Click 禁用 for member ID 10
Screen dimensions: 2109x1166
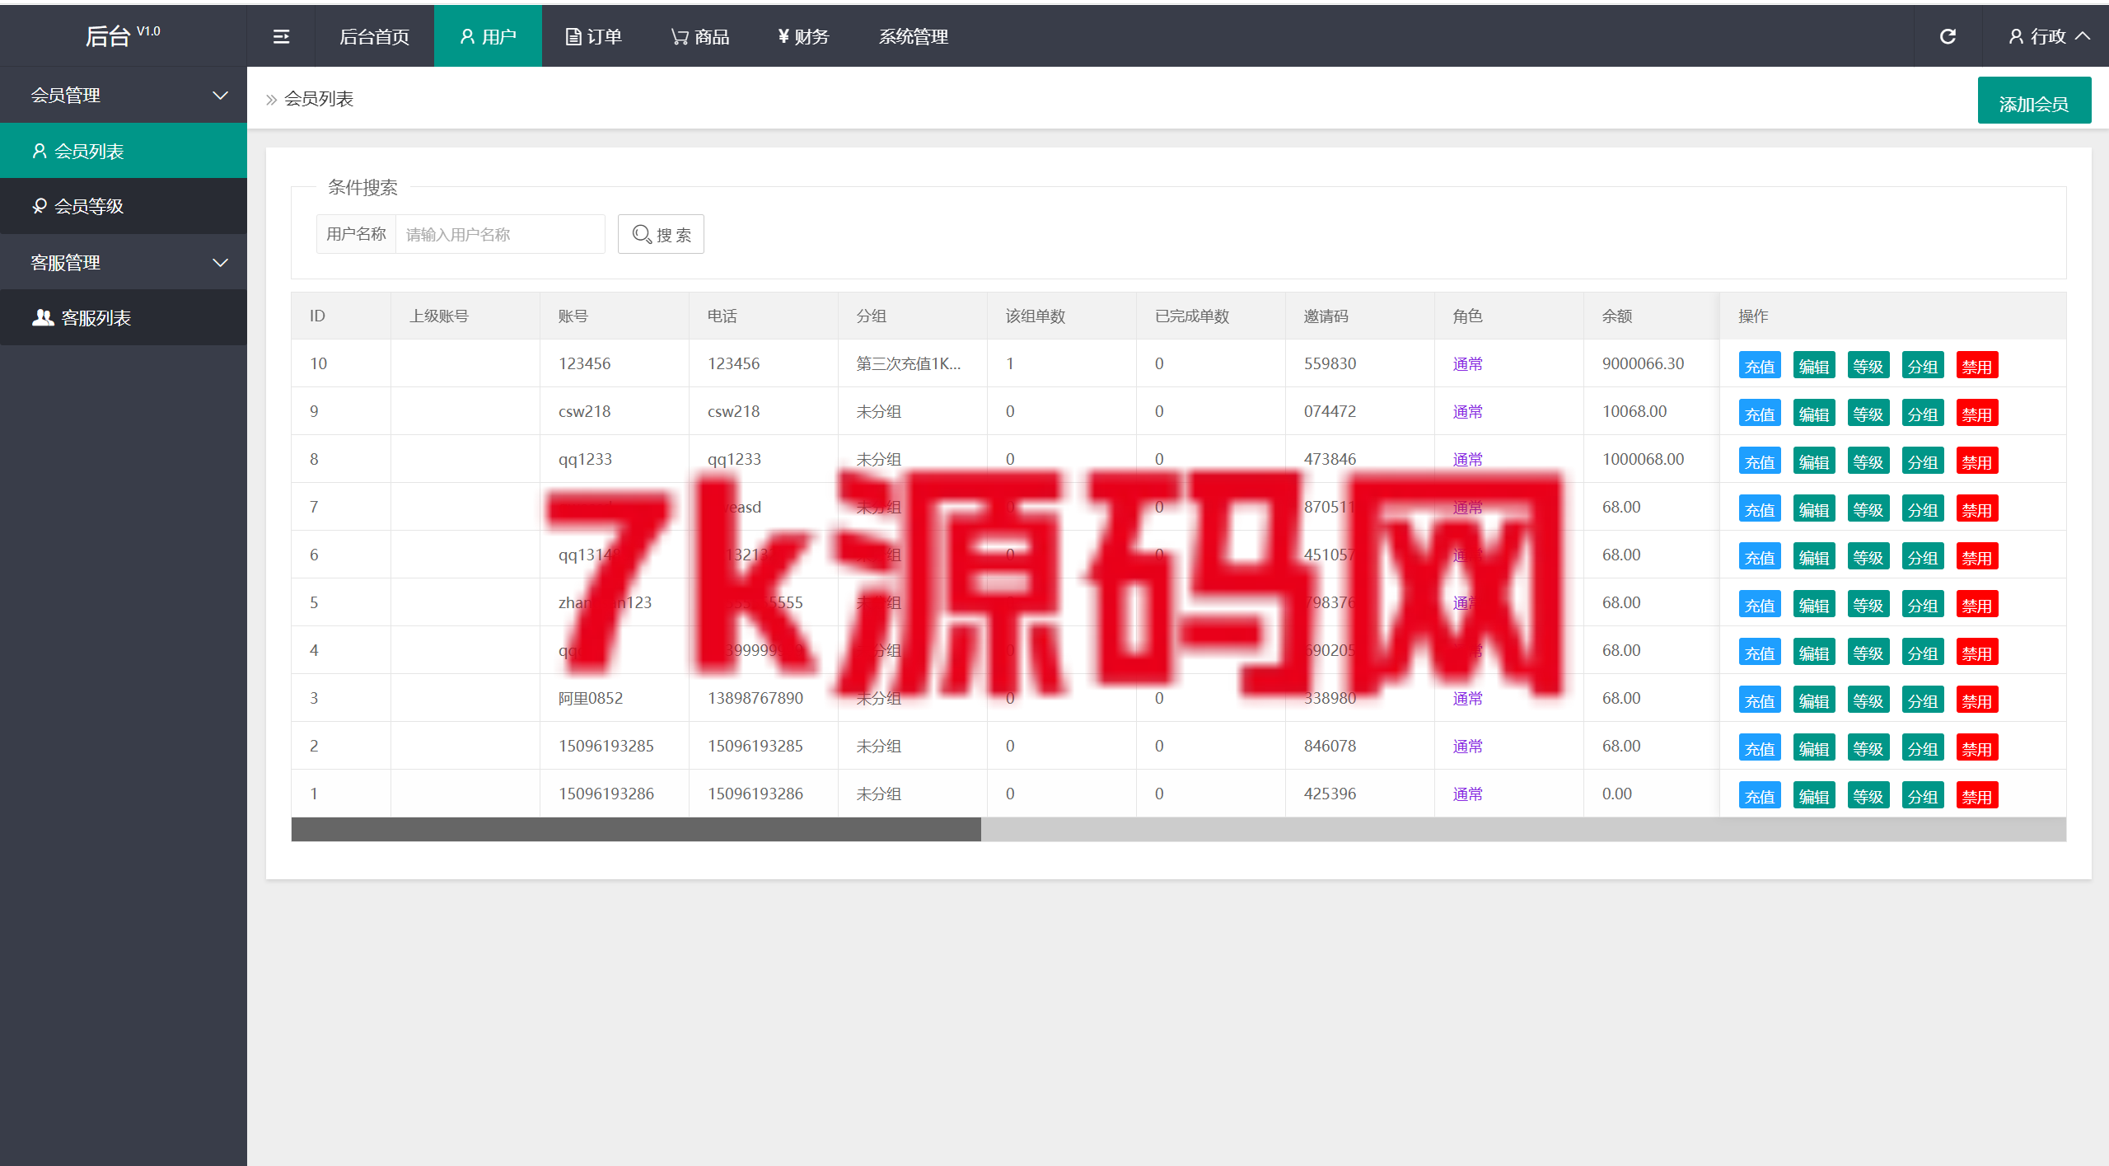tap(1977, 366)
